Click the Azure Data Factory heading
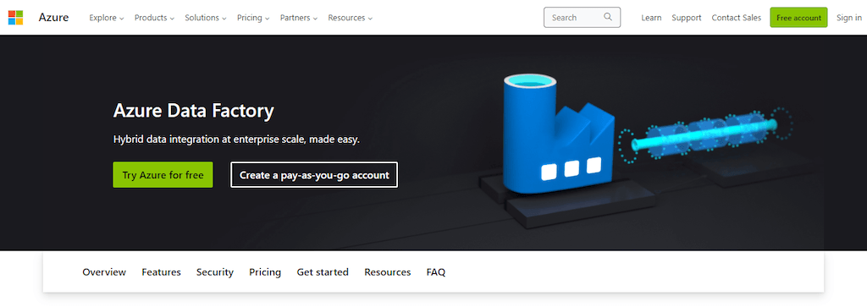 194,111
